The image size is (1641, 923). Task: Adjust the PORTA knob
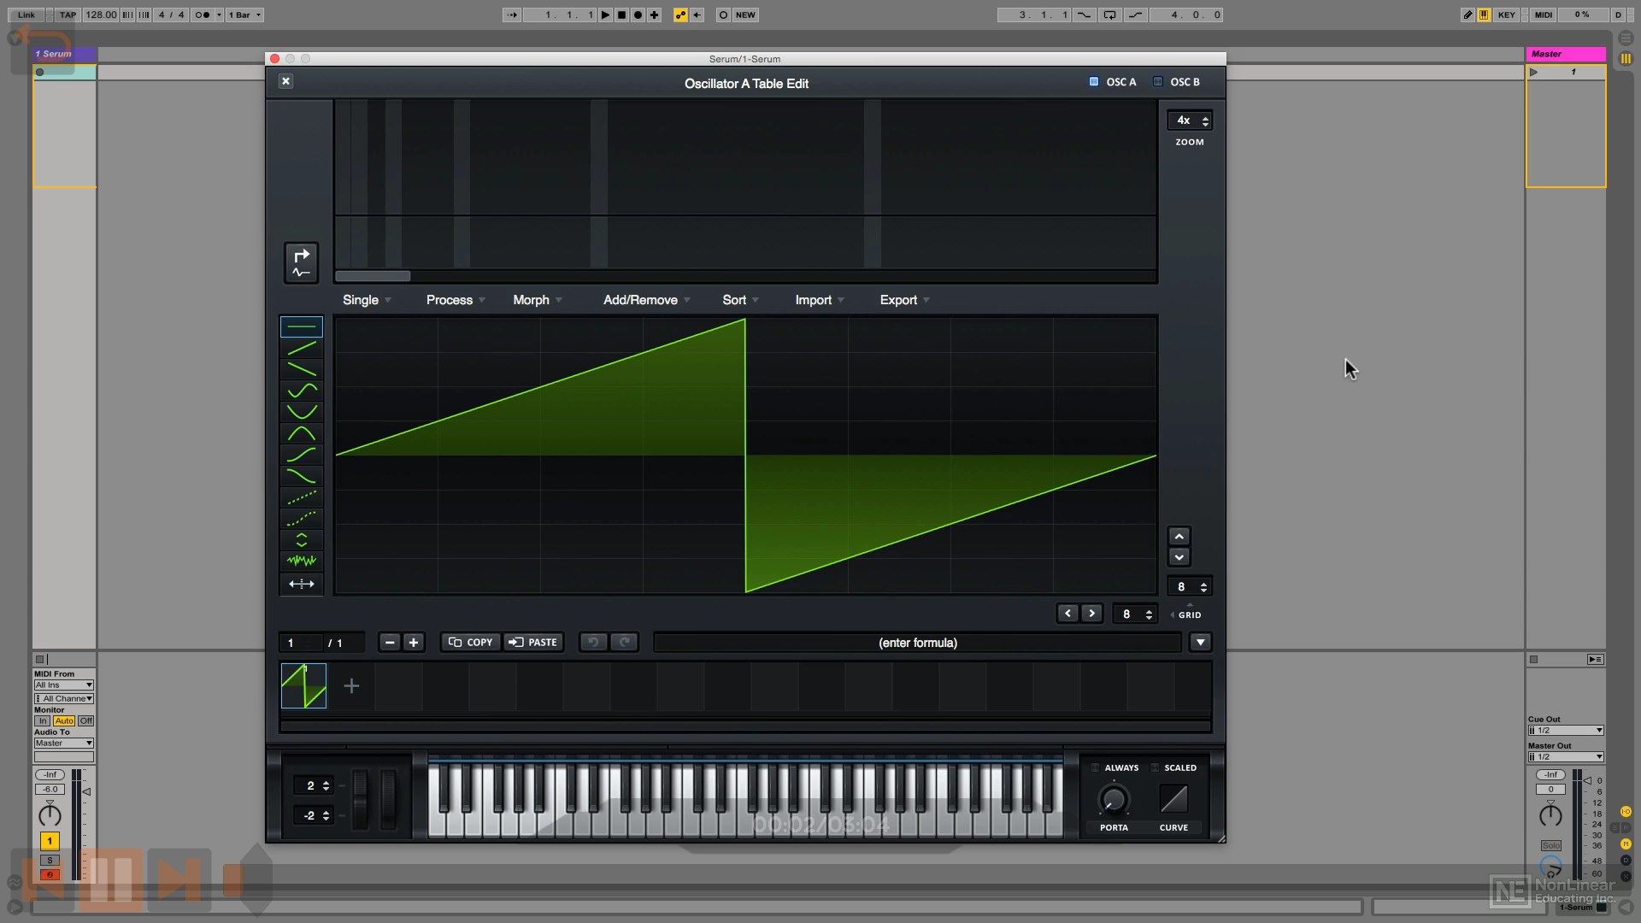click(x=1113, y=799)
